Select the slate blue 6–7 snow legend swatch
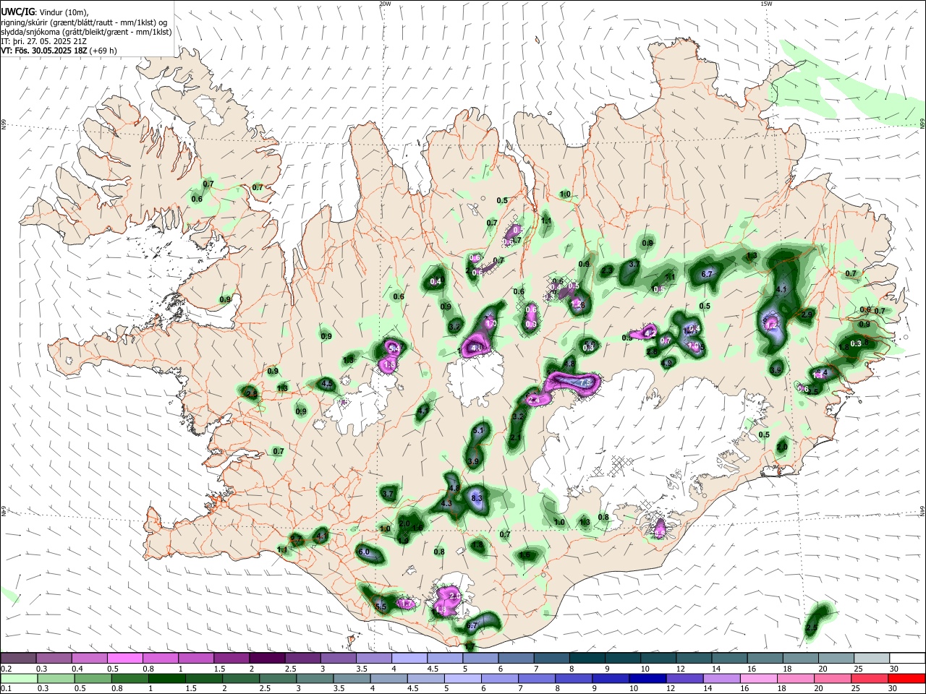The width and height of the screenshot is (926, 694). tap(517, 659)
